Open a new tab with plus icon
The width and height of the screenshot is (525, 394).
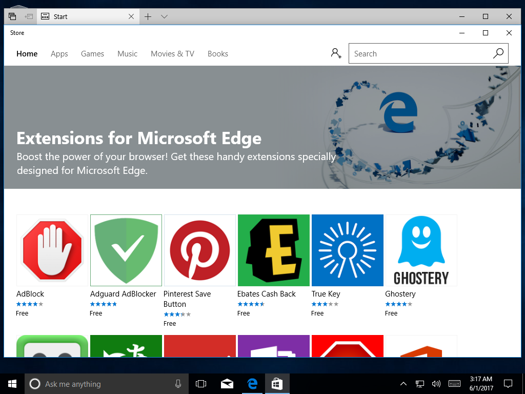coord(148,16)
